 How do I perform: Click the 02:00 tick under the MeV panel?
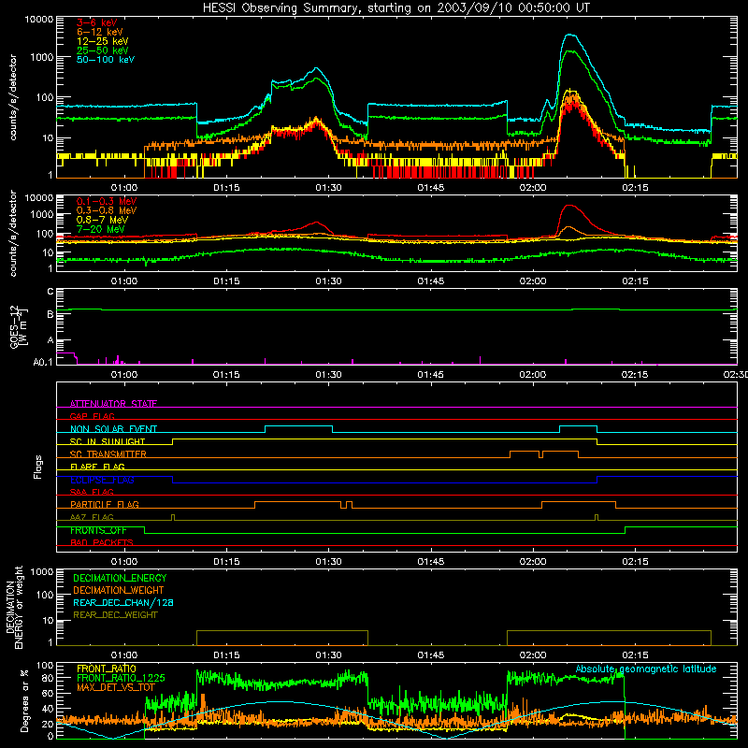[533, 281]
